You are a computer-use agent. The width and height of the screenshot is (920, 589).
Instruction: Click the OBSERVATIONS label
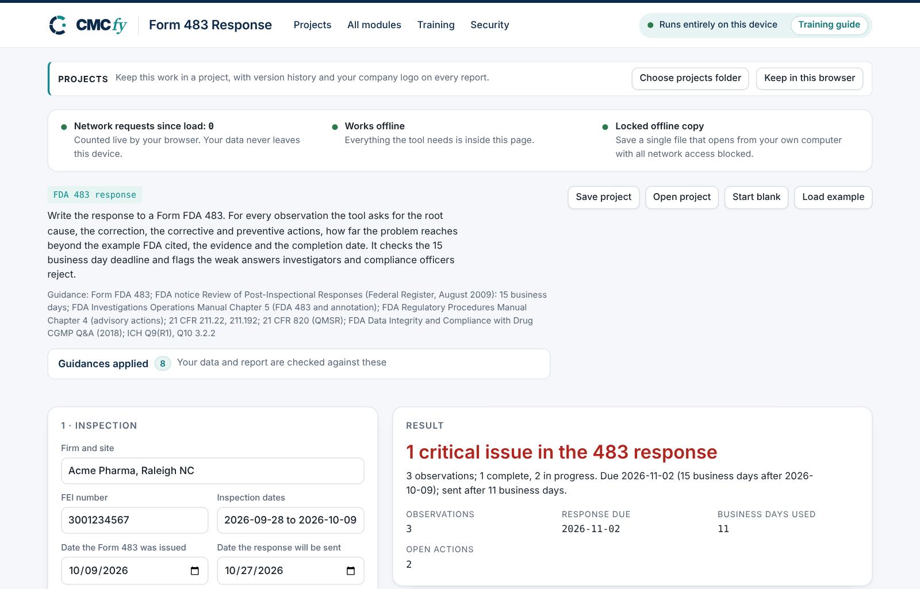(440, 514)
